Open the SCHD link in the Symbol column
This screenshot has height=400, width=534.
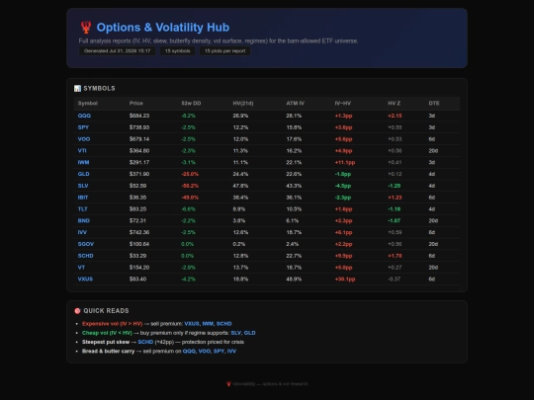coord(85,256)
